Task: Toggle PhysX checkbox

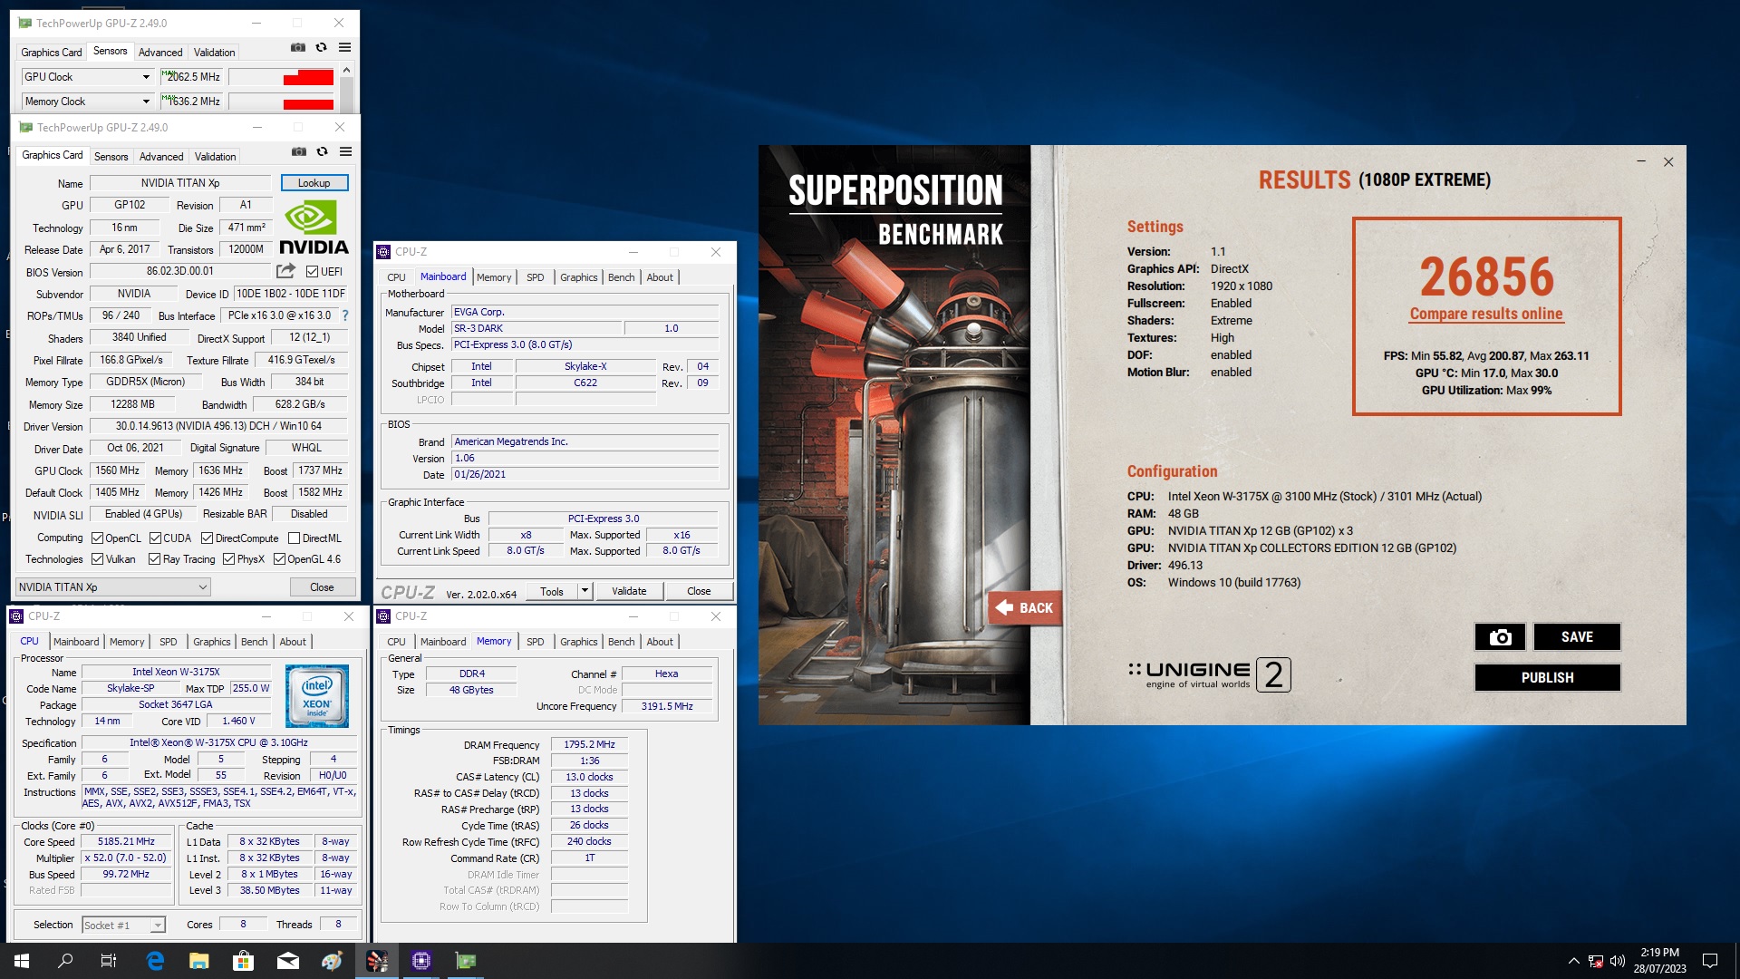Action: point(228,559)
